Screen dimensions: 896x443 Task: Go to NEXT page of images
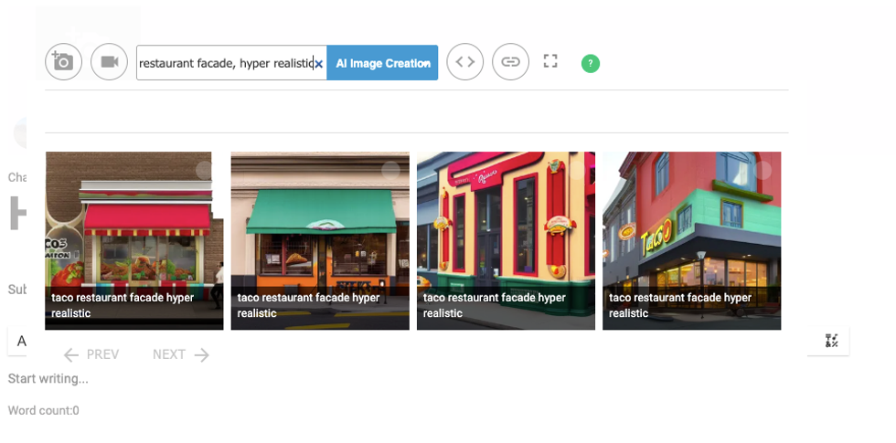[x=181, y=354]
